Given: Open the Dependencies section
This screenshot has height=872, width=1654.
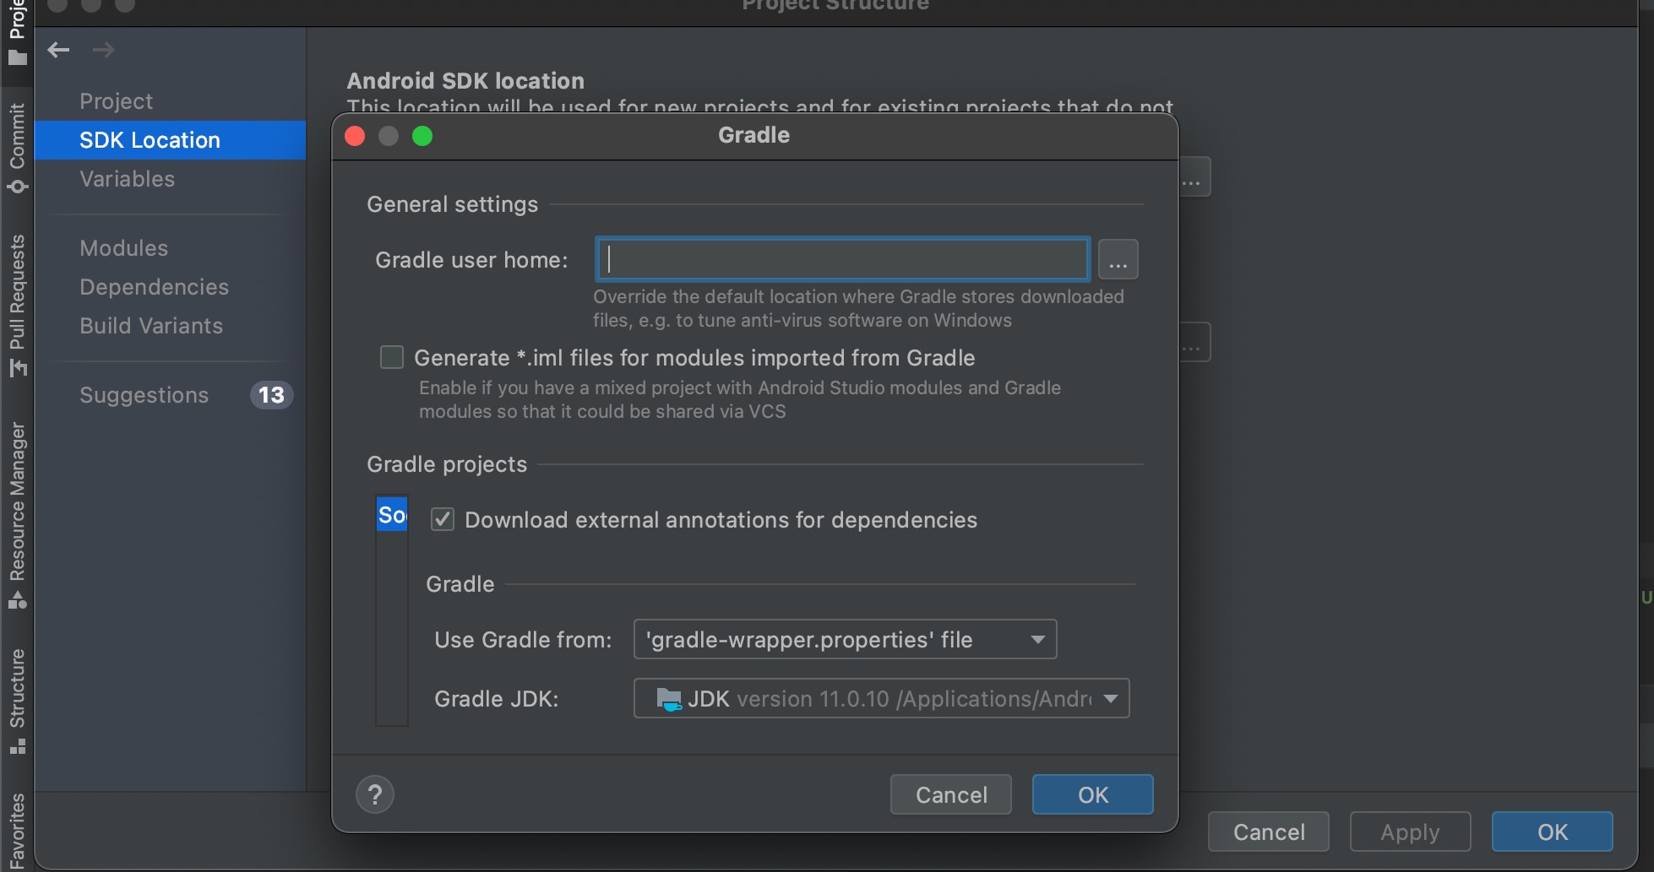Looking at the screenshot, I should (154, 287).
